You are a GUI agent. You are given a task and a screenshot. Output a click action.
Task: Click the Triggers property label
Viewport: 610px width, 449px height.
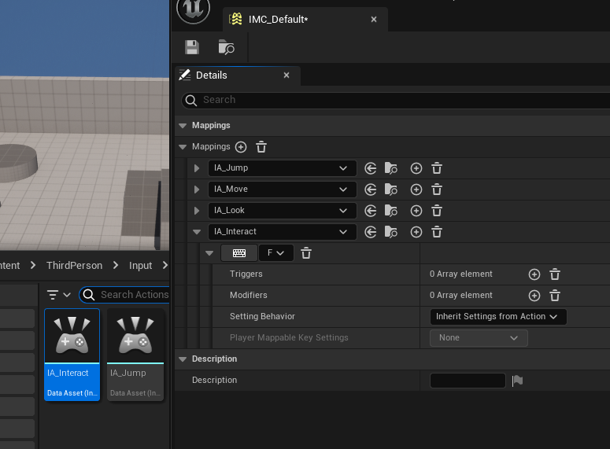pos(246,274)
